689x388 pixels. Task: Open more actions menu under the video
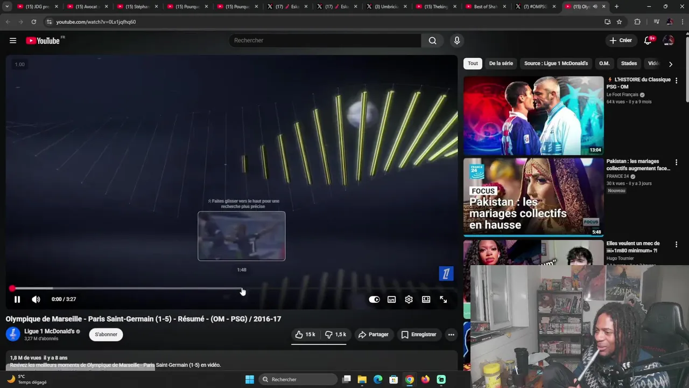tap(451, 335)
